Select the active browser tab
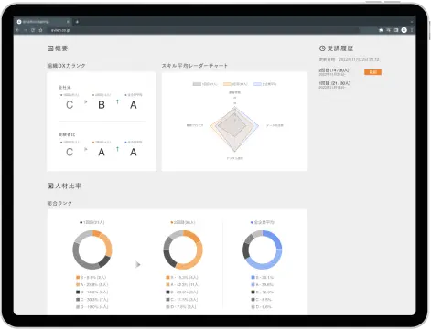Screen dimensions: 431x329 [x=43, y=22]
